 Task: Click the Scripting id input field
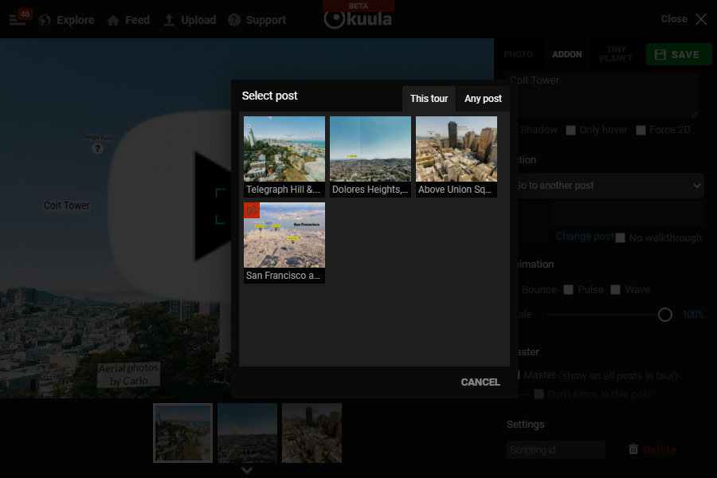pos(555,449)
